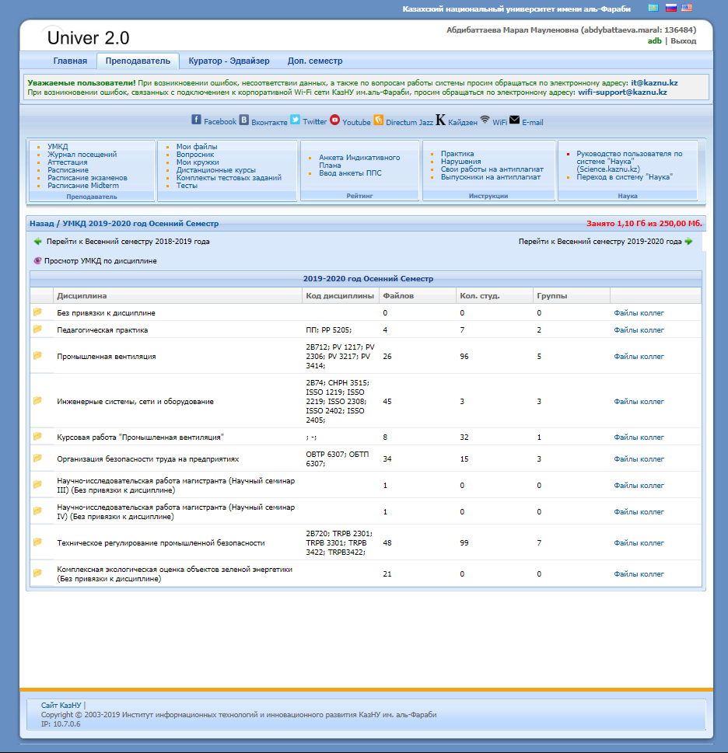Image resolution: width=728 pixels, height=753 pixels.
Task: Switch to Куратор - Эдвайзер tab
Action: [x=229, y=61]
